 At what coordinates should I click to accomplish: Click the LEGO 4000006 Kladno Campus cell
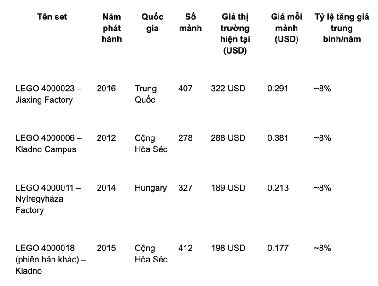(x=49, y=143)
